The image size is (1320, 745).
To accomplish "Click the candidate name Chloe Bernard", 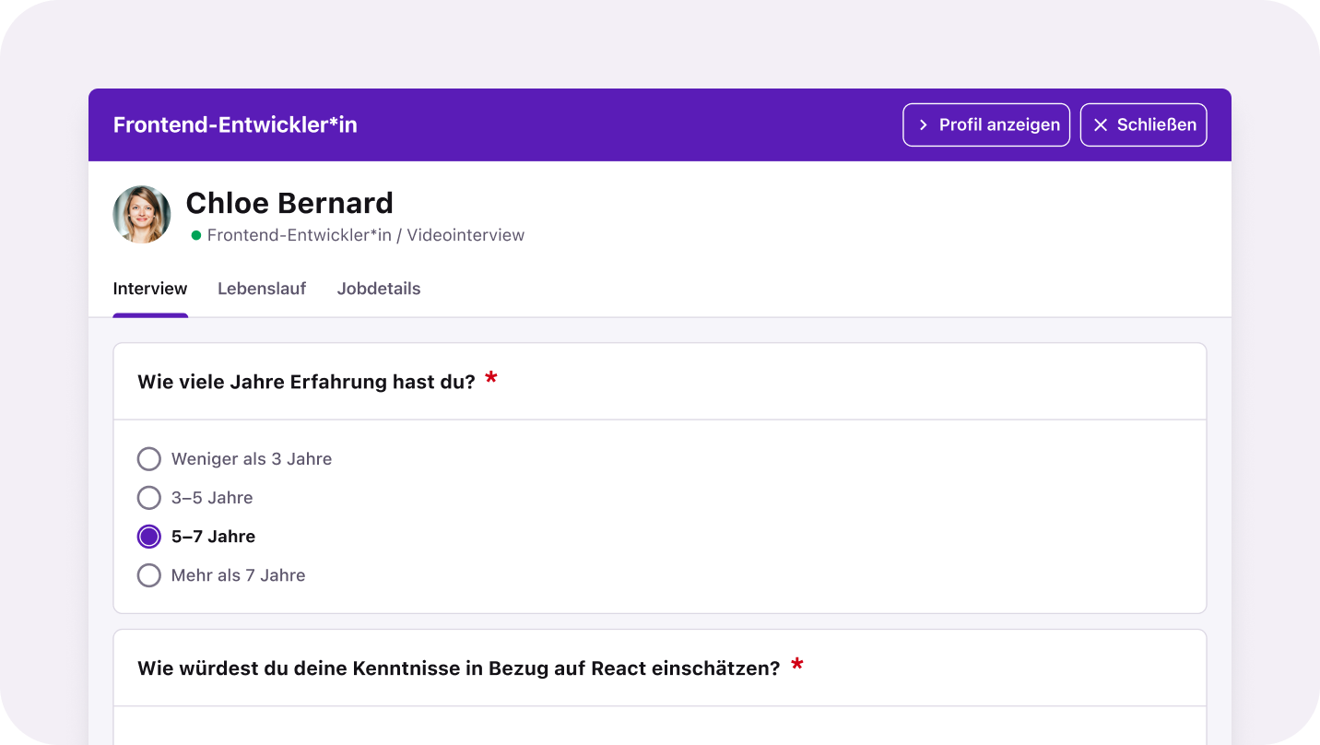I will click(289, 203).
